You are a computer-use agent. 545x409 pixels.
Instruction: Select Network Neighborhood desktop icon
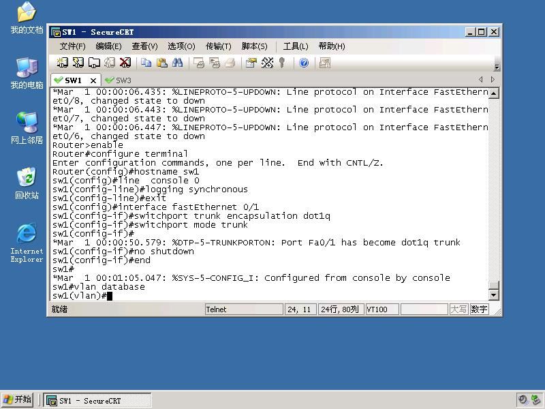point(27,128)
